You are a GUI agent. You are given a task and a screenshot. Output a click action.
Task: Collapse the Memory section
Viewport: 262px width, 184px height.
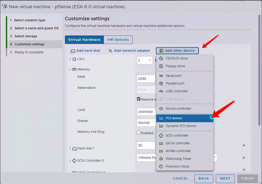click(x=70, y=69)
